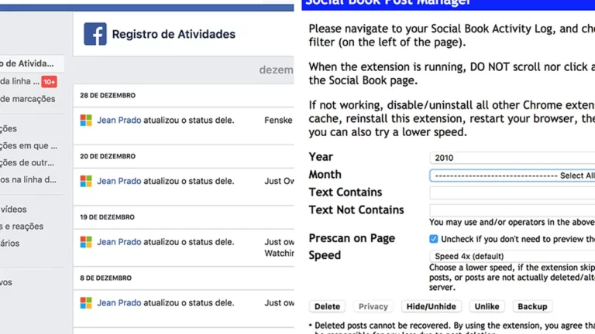
Task: Click the '28 DE DEZEMBRO' date header
Action: pos(108,95)
